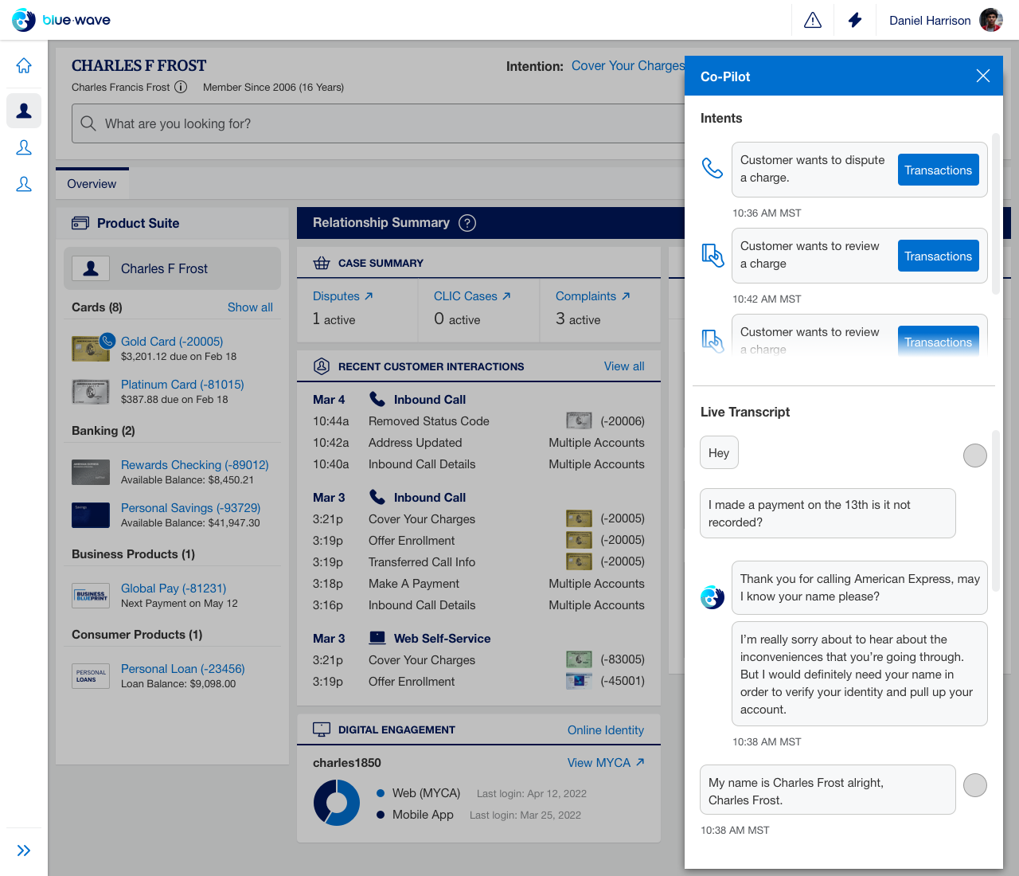Open Gold Card (-20005) account
This screenshot has width=1019, height=876.
[172, 341]
